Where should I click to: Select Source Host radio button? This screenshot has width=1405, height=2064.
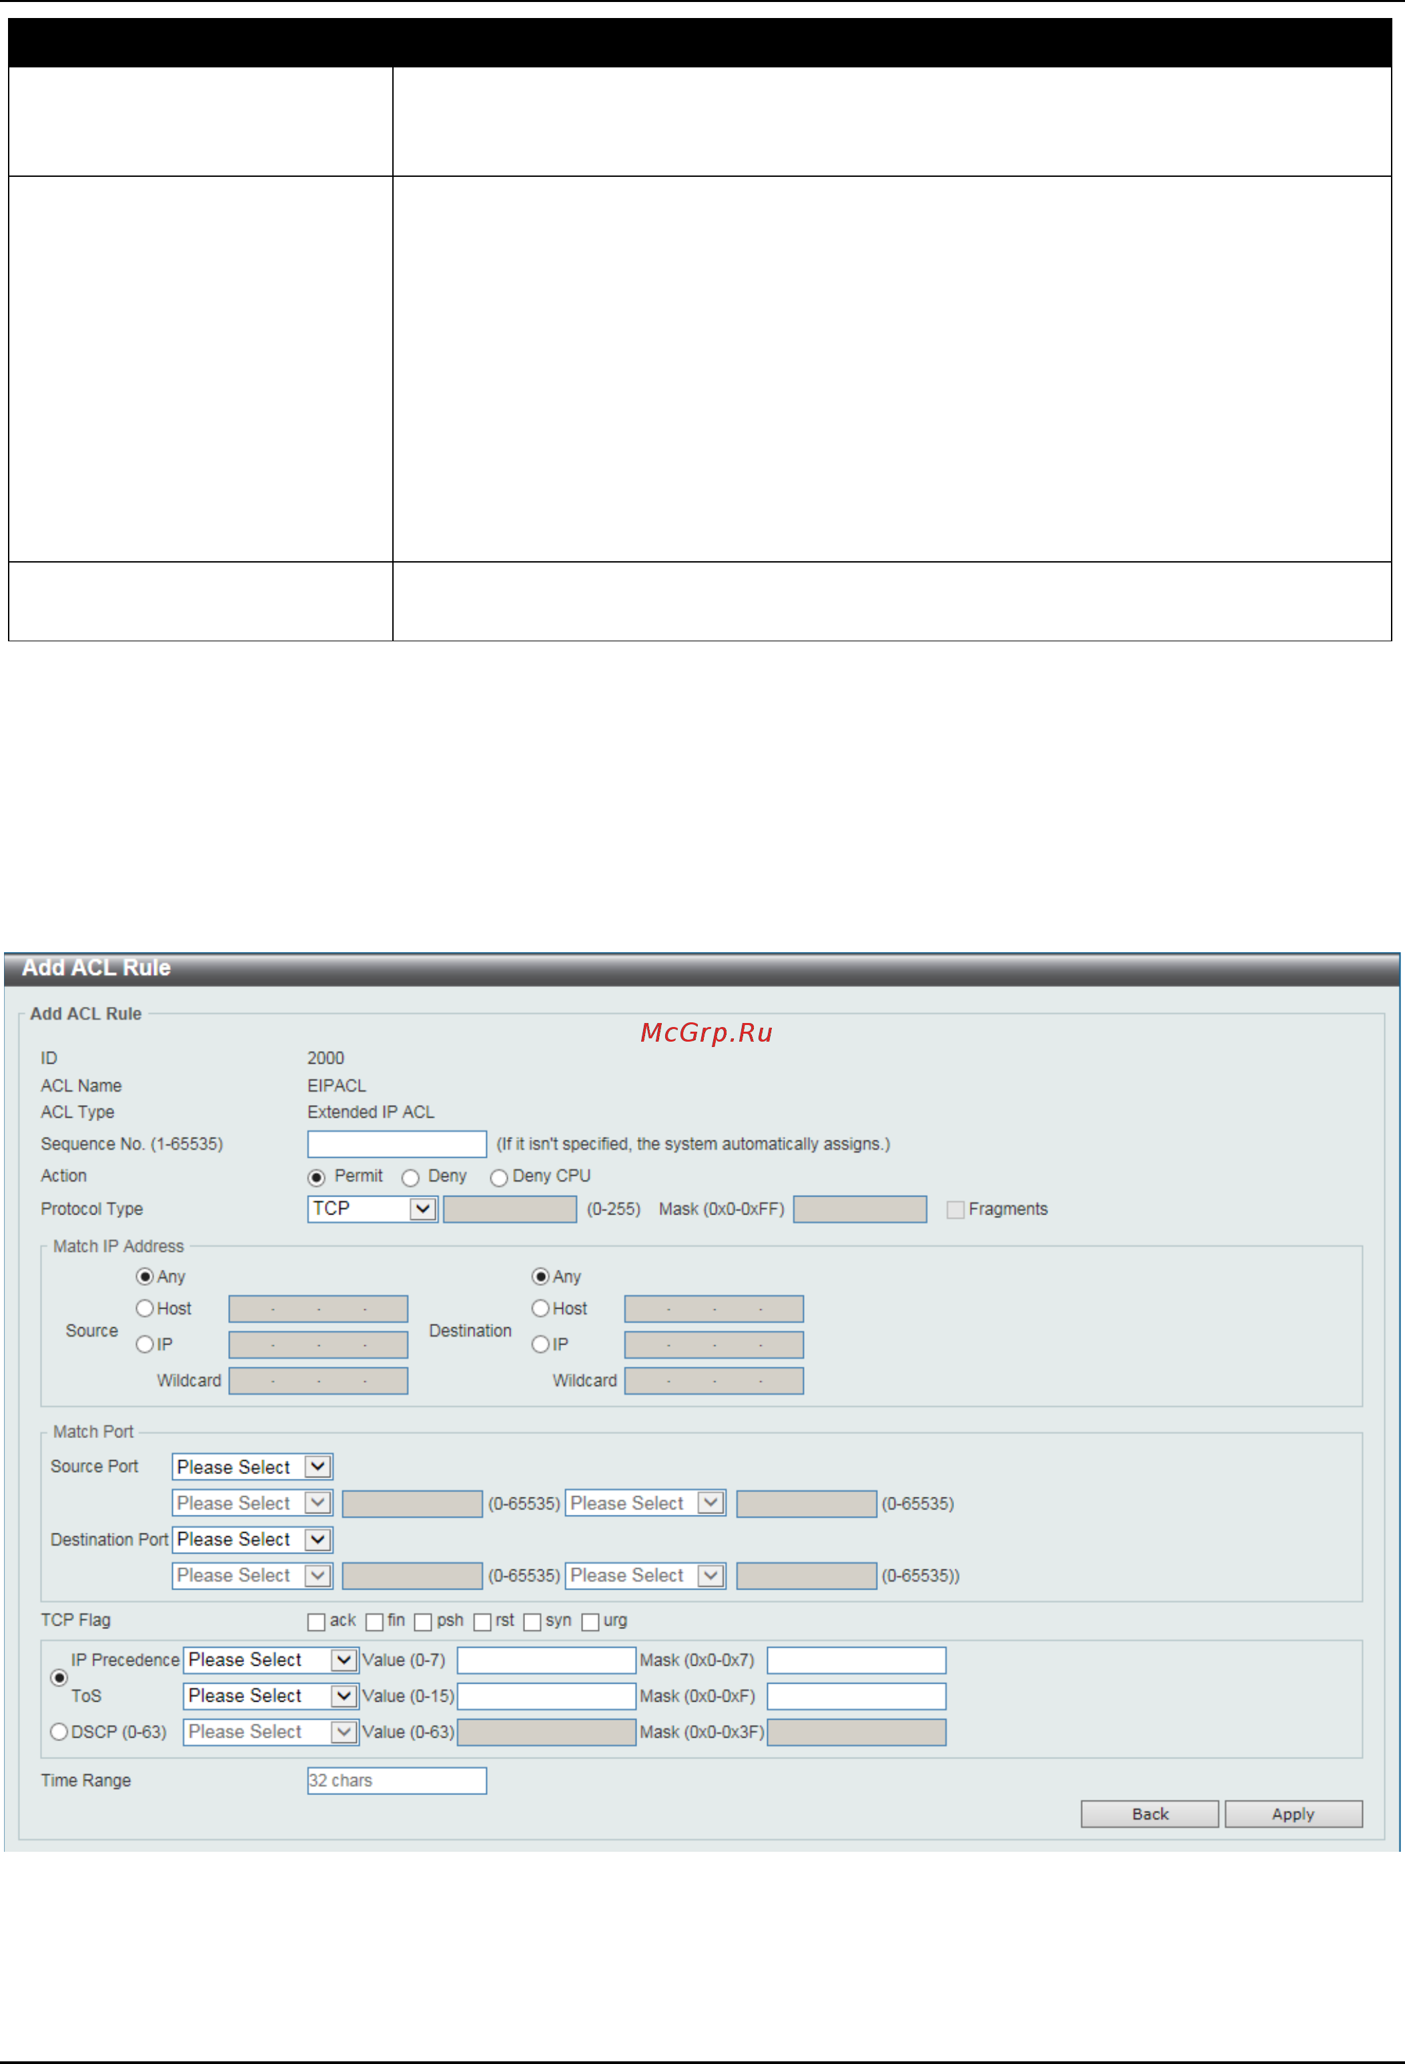[145, 1308]
